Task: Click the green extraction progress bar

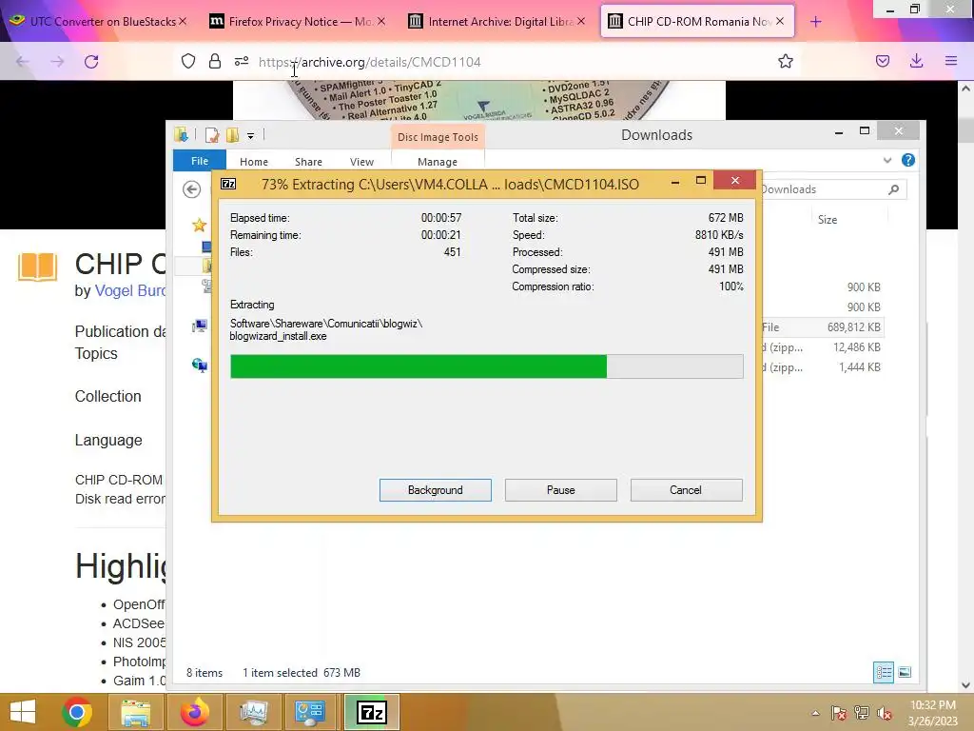Action: coord(419,366)
